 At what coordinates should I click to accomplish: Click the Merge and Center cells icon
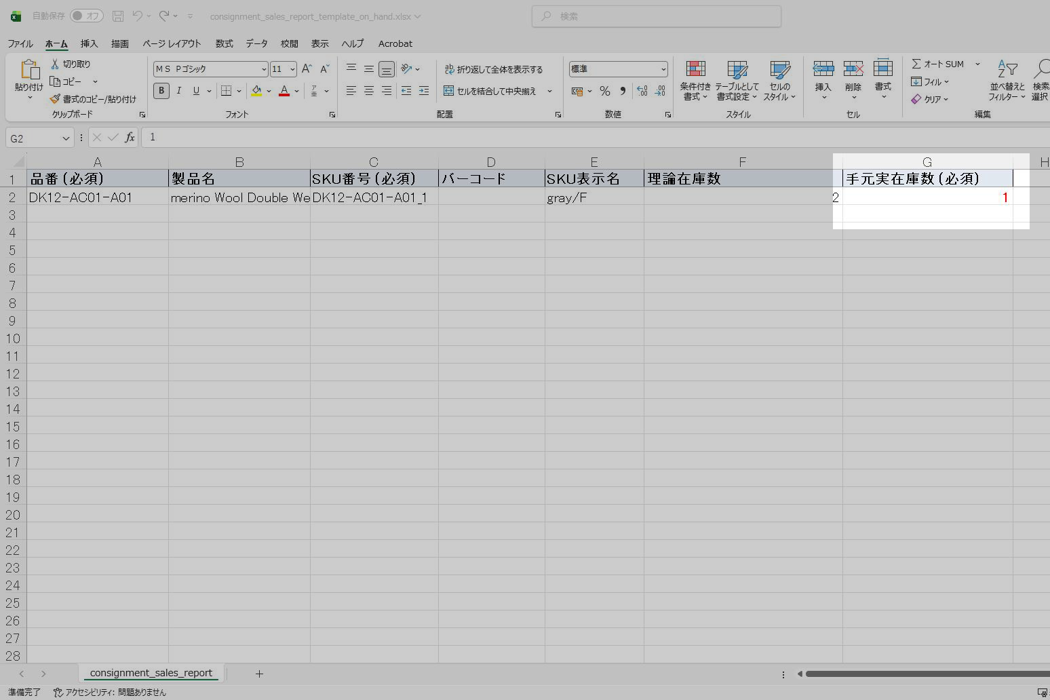tap(448, 91)
